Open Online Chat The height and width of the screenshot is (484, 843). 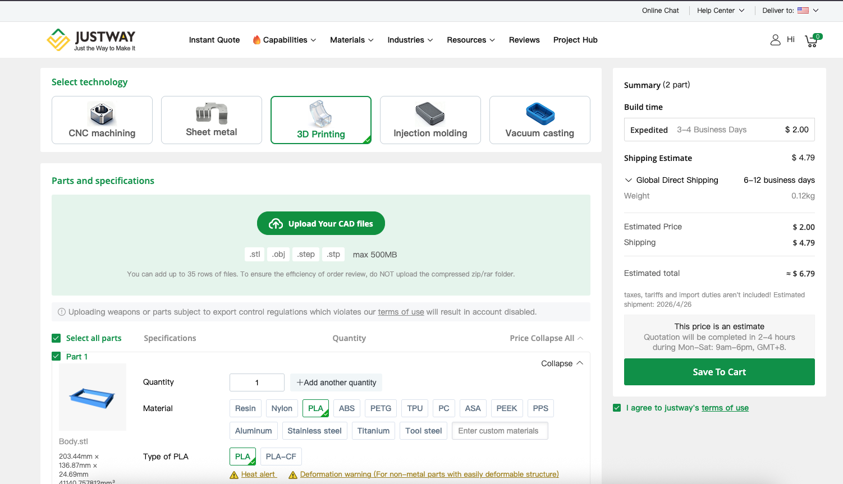[661, 10]
